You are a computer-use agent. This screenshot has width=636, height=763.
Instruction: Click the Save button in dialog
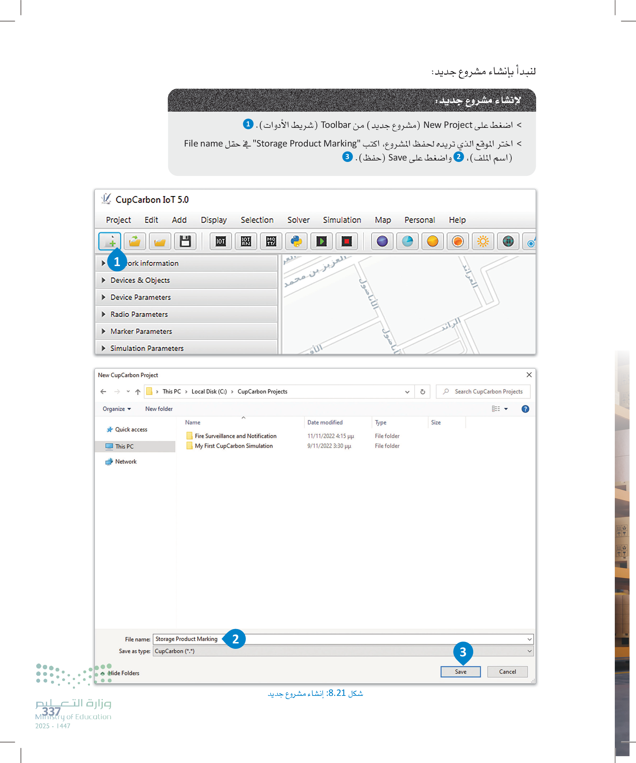[460, 672]
